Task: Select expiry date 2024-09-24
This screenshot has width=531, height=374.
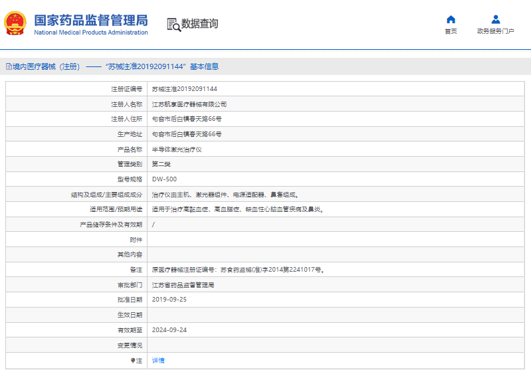Action: pos(169,330)
